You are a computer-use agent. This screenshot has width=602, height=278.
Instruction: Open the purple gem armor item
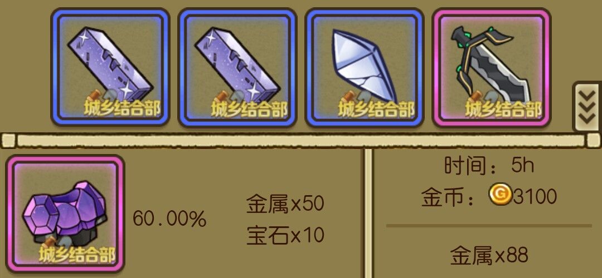point(66,214)
